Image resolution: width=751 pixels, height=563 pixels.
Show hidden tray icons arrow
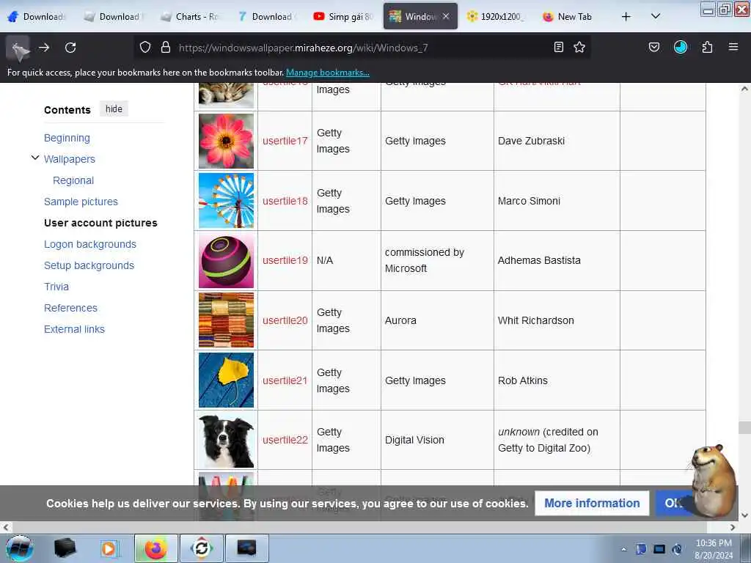[x=623, y=550]
